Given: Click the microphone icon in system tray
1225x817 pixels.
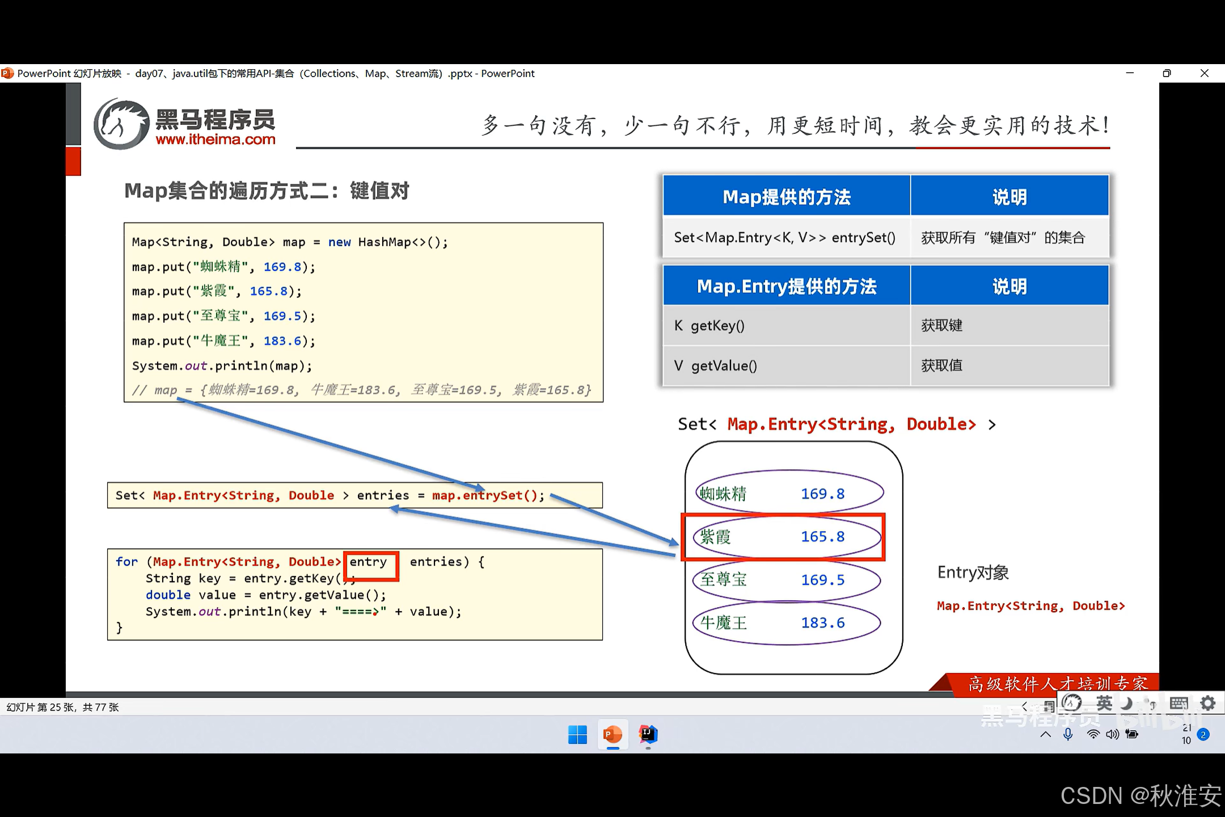Looking at the screenshot, I should 1067,735.
